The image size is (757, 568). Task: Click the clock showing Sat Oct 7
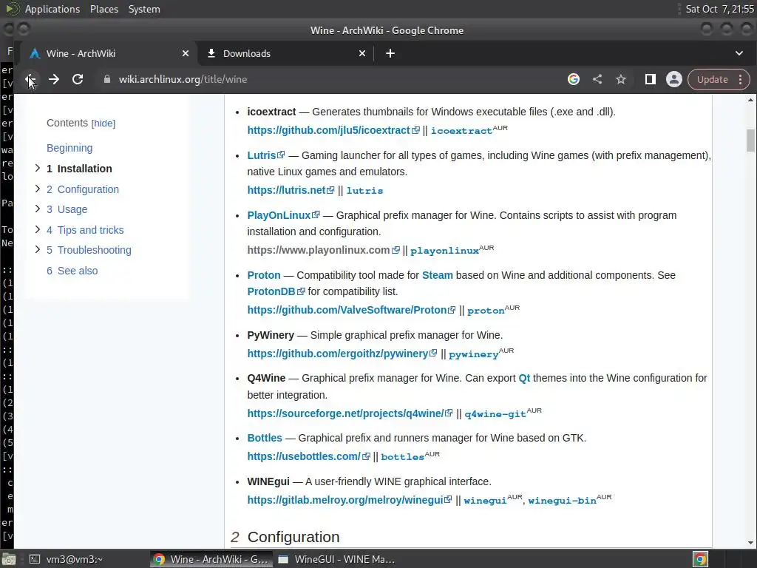pos(719,9)
